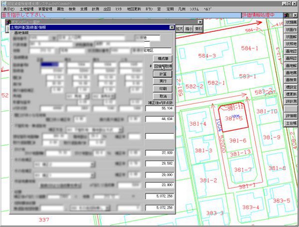
Task: Click the empty result field above 37,939
Action: 159,136
